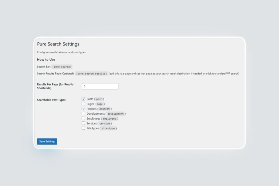Click the 'employees' slug code text
The width and height of the screenshot is (279, 186).
[x=110, y=119]
